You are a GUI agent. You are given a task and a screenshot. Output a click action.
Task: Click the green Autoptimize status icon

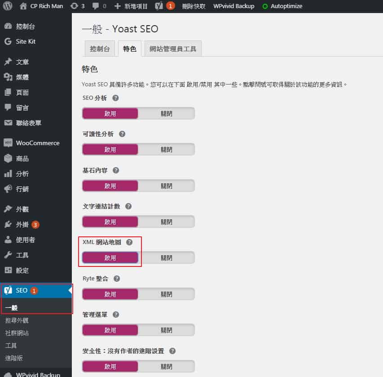click(x=265, y=6)
